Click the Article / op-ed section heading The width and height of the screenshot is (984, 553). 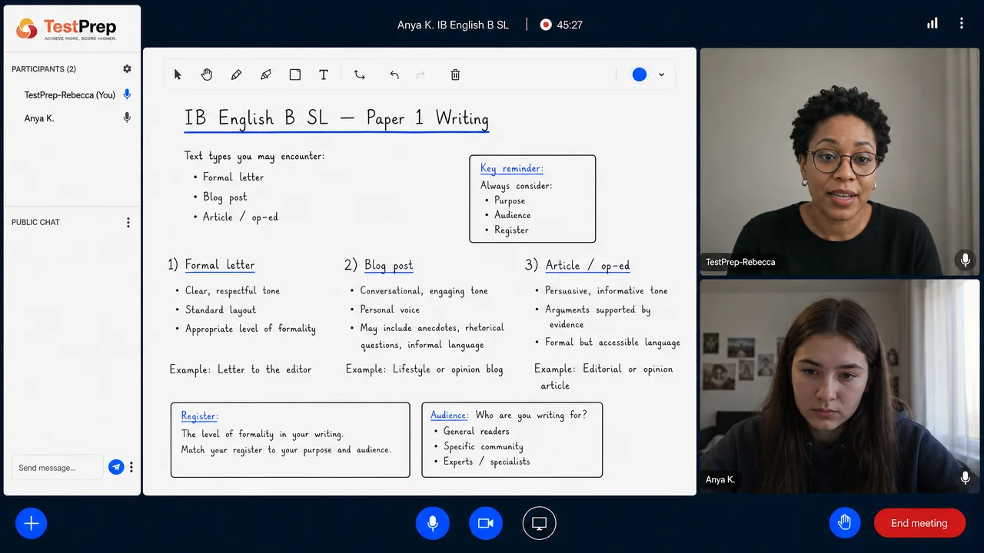587,266
